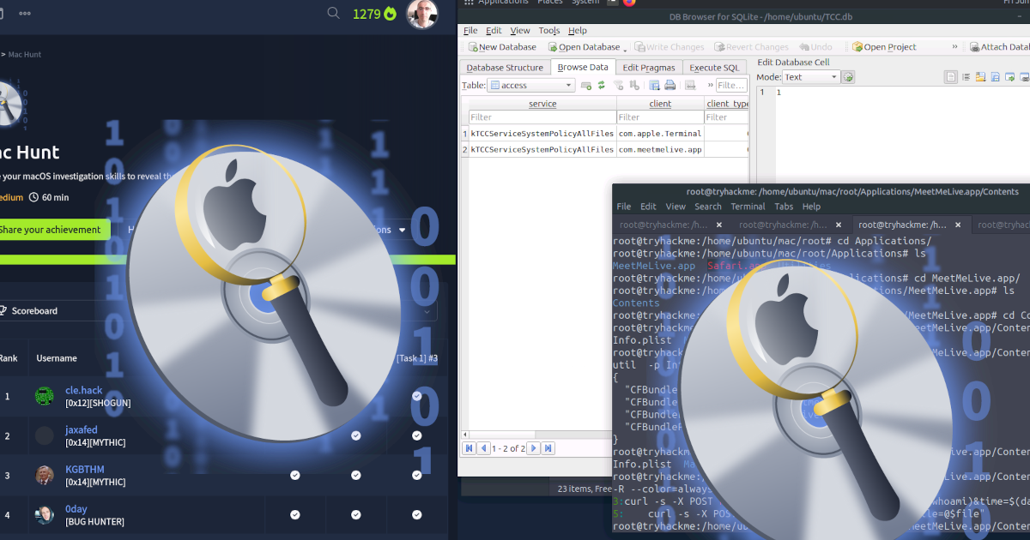This screenshot has height=540, width=1030.
Task: Click the print table icon
Action: pos(669,86)
